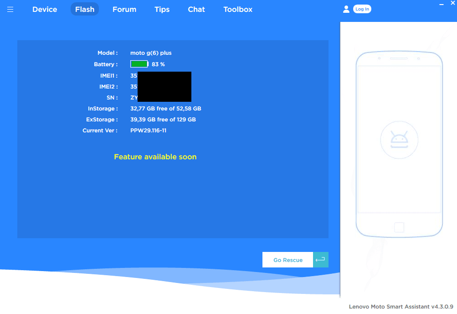Switch to the Device tab
Viewport: 457px width, 314px height.
[x=45, y=9]
